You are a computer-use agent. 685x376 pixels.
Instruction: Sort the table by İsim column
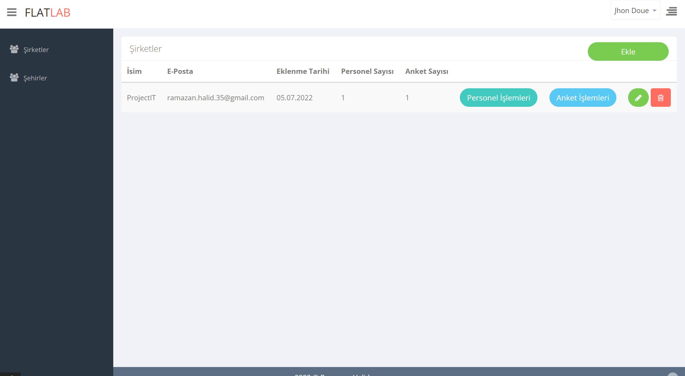(134, 71)
